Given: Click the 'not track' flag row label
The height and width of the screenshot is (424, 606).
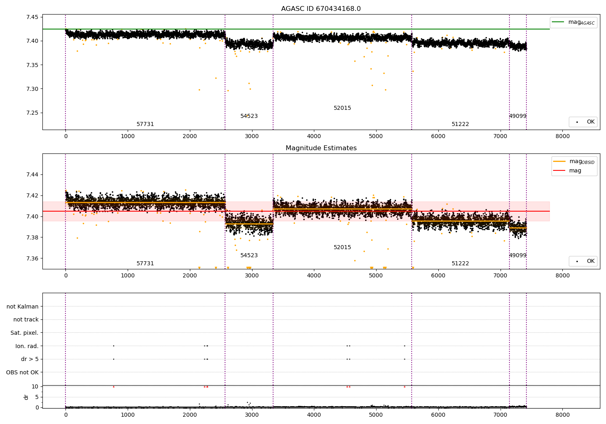Looking at the screenshot, I should tap(26, 319).
